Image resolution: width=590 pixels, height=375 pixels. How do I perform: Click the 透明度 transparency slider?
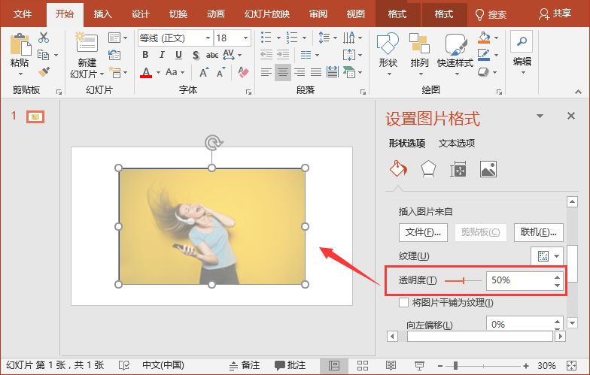pyautogui.click(x=463, y=280)
